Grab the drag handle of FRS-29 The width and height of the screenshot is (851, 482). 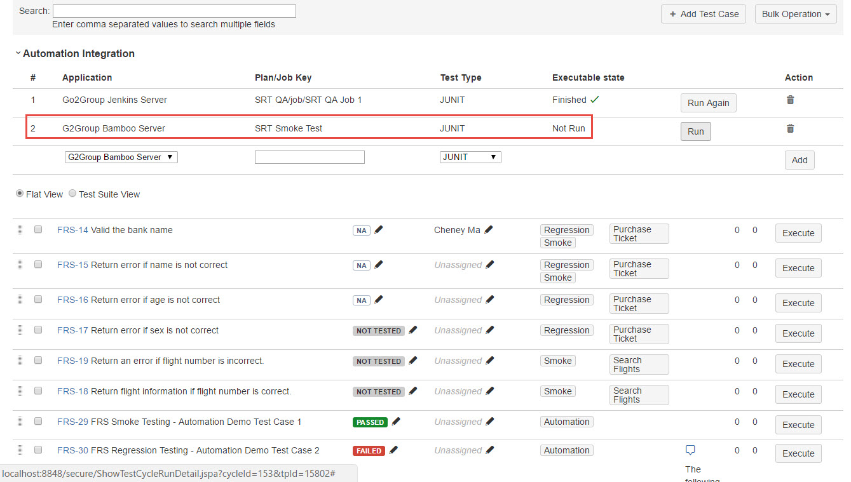20,421
